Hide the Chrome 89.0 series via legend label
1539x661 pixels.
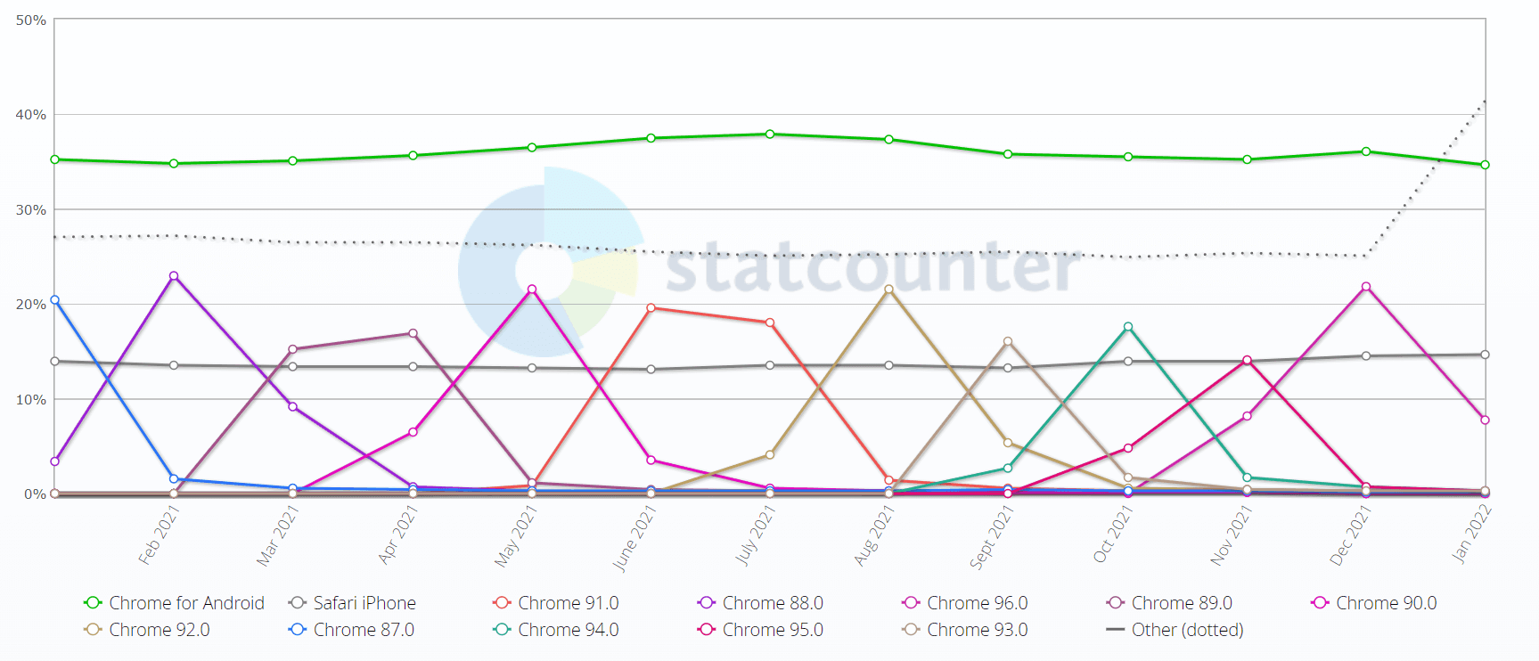[1182, 603]
